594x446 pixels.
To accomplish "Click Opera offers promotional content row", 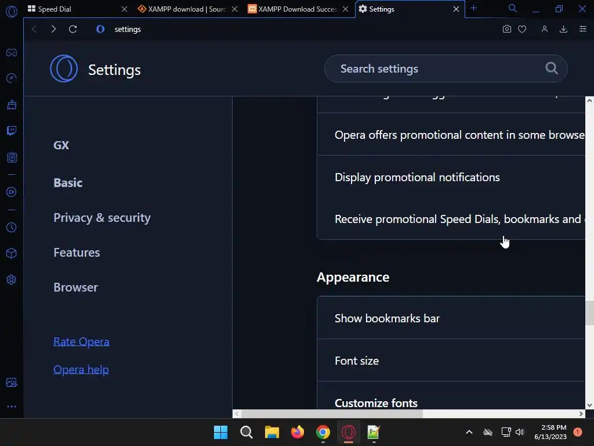I will (x=451, y=135).
